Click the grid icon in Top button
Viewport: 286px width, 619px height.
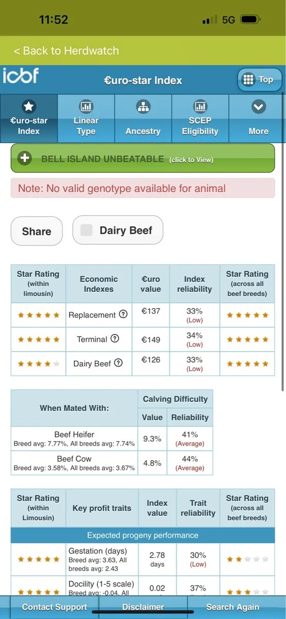[x=248, y=79]
